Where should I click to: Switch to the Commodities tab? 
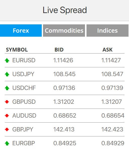(64, 30)
